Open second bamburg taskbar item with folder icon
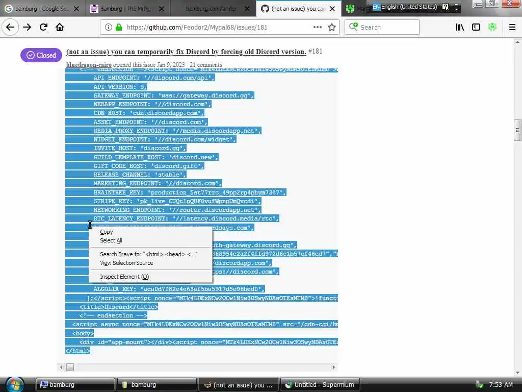 click(x=156, y=385)
